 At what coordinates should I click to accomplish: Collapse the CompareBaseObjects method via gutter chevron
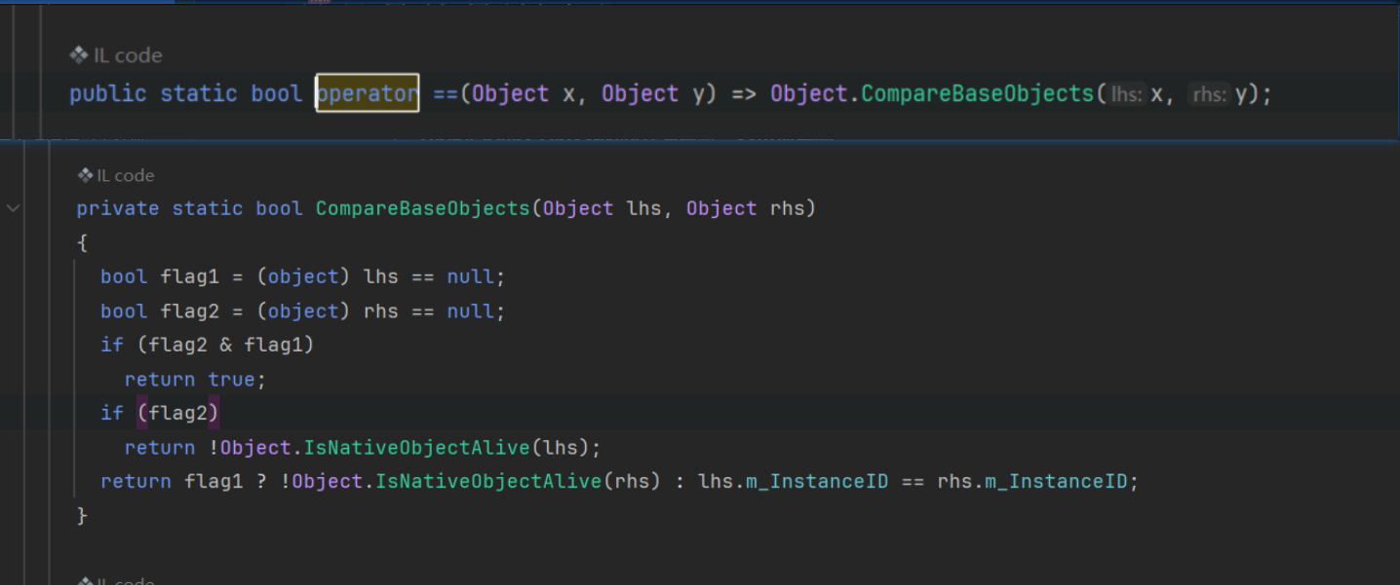[x=12, y=207]
